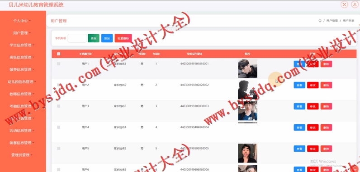Click the blue 添加 add button
Viewport: 360px width, 172px height.
click(107, 38)
